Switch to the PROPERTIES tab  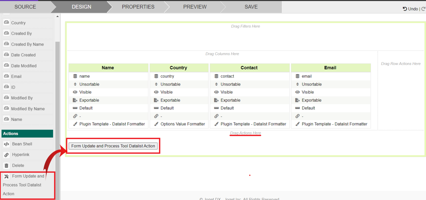point(138,7)
